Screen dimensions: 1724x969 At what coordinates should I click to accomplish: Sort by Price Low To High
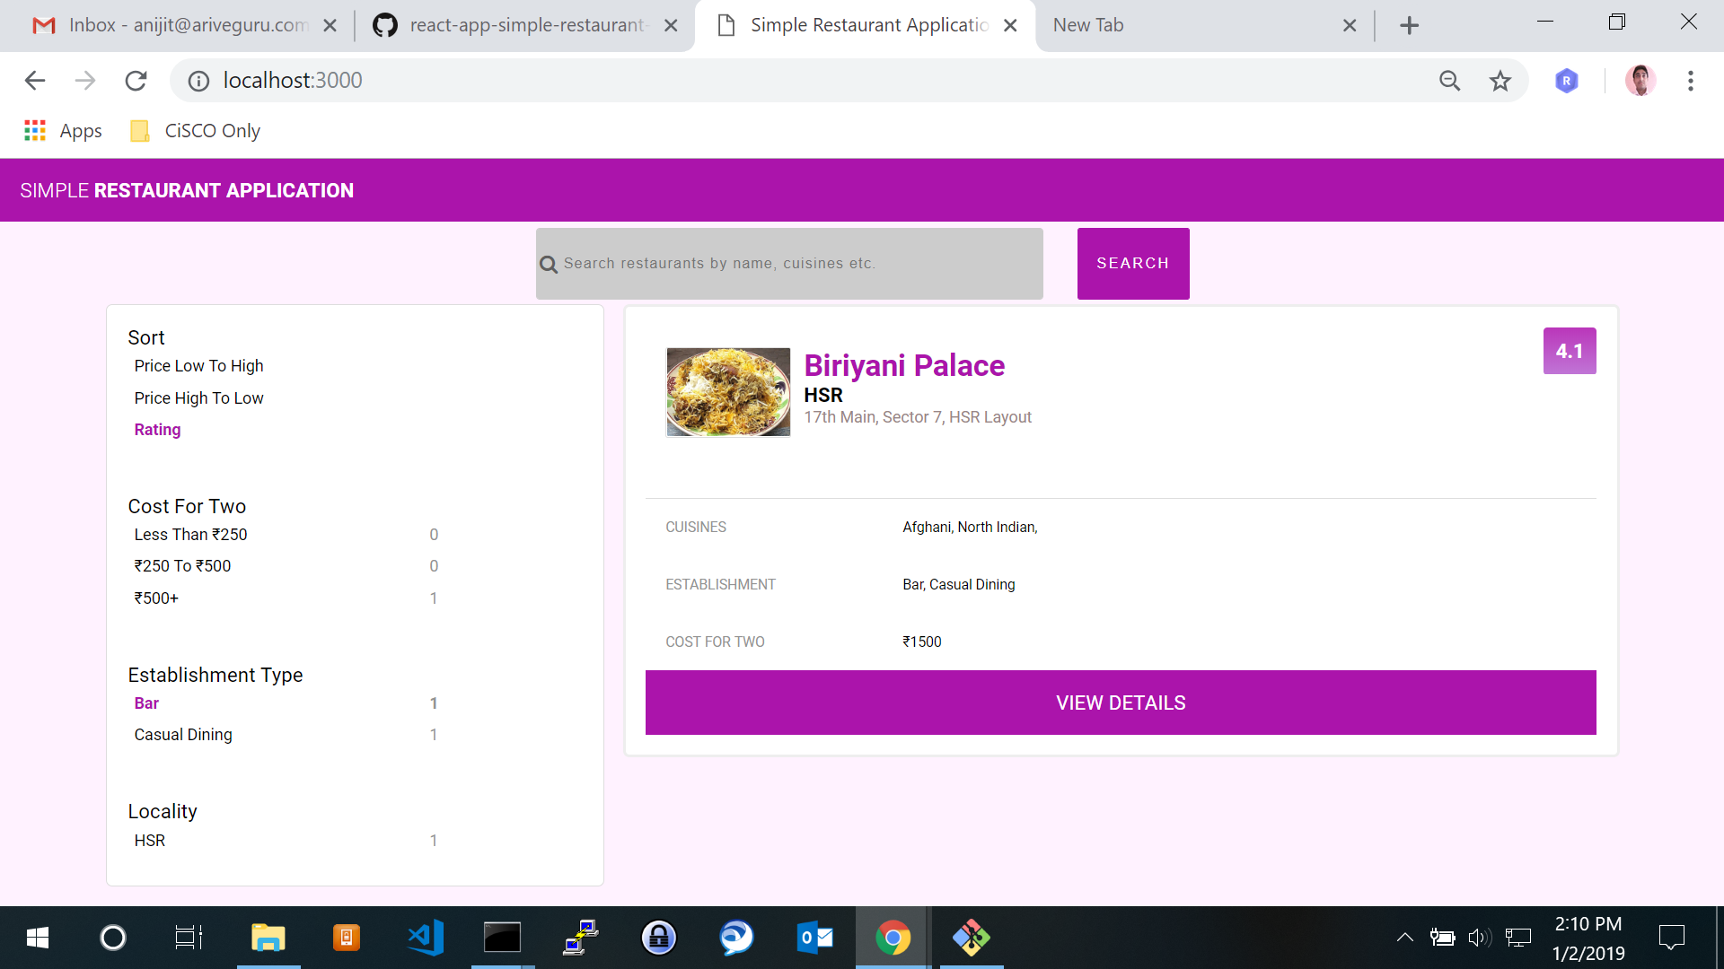198,366
